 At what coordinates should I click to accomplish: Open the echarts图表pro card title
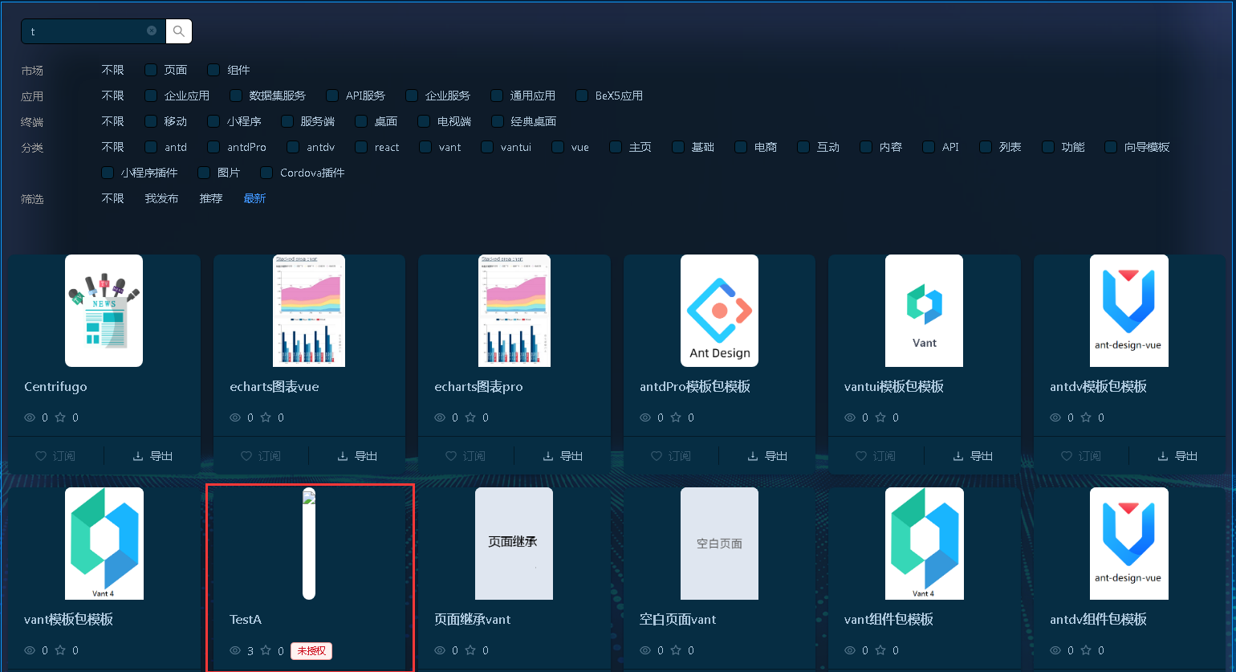[x=478, y=386]
